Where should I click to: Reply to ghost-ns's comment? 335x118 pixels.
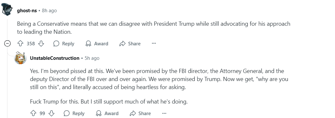[x=64, y=44]
